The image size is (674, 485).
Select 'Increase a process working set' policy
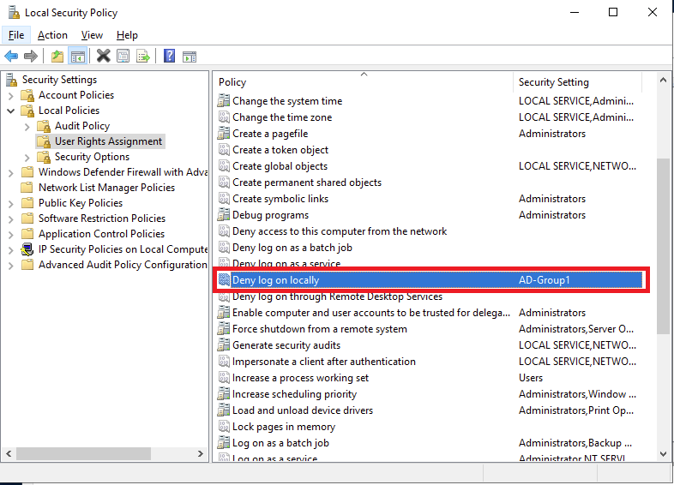pos(300,378)
